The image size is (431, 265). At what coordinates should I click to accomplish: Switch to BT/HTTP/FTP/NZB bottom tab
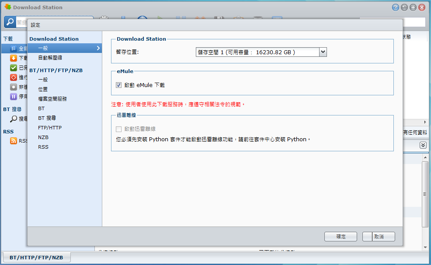[x=37, y=258]
